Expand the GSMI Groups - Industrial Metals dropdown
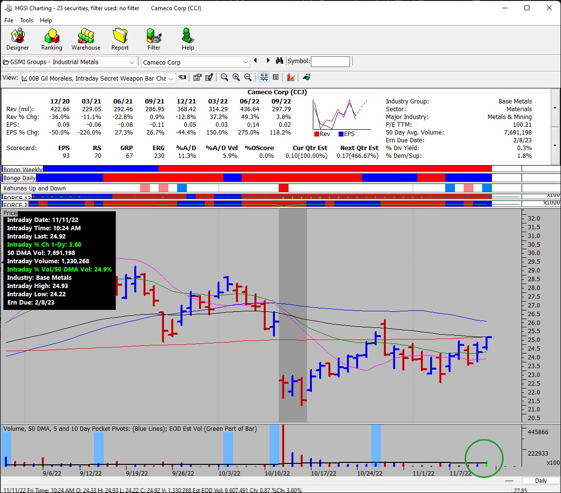 (132, 62)
